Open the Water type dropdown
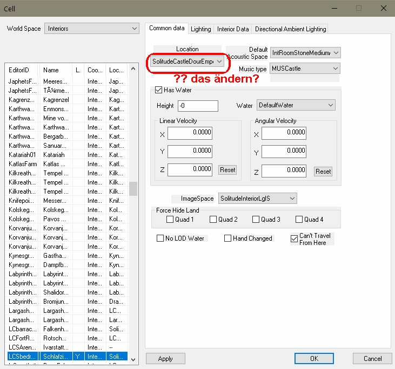Viewport: 395px width, 369px height. click(x=296, y=105)
